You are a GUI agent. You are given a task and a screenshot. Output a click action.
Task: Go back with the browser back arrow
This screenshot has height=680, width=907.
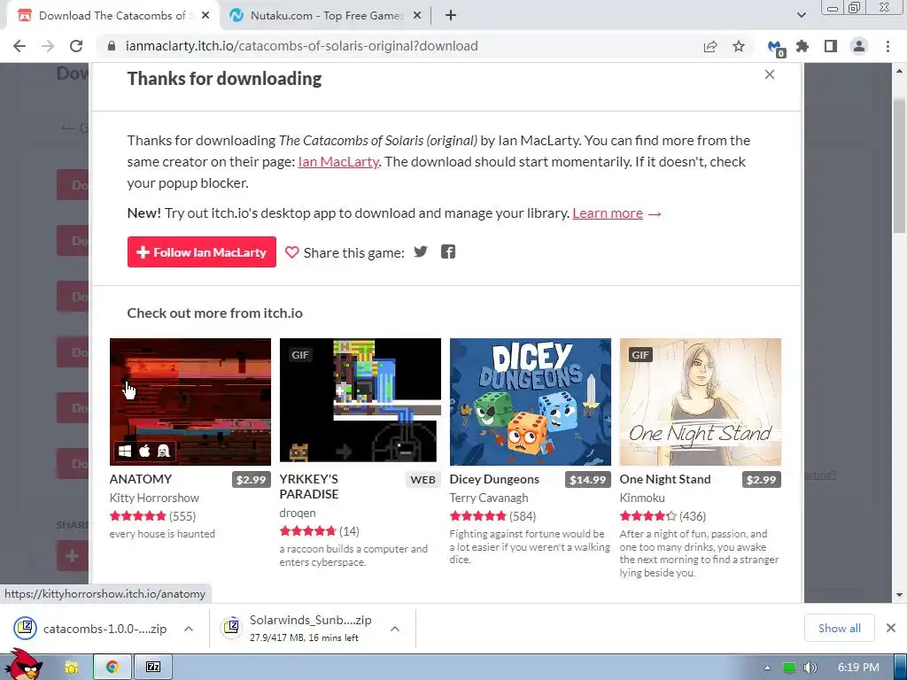(19, 46)
